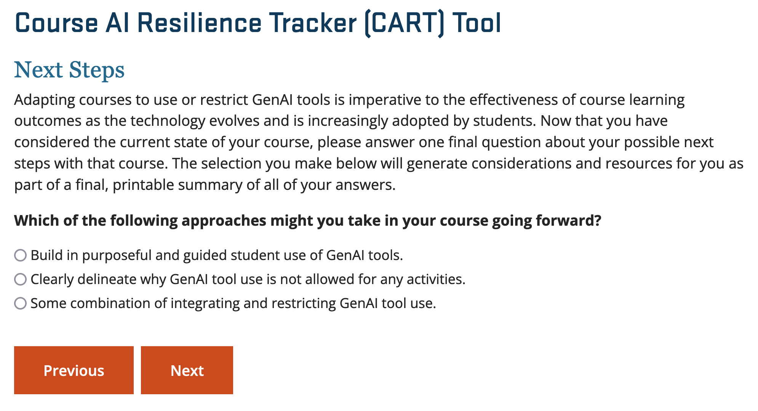Click the Next Steps section heading
The width and height of the screenshot is (758, 411).
click(x=69, y=70)
